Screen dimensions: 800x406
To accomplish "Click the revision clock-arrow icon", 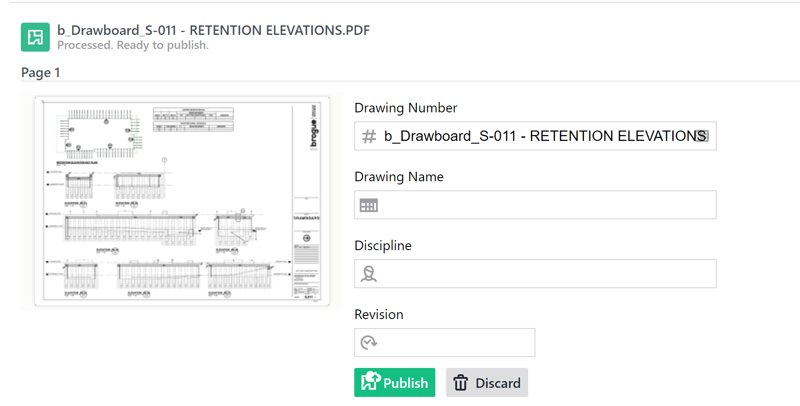I will (x=369, y=343).
